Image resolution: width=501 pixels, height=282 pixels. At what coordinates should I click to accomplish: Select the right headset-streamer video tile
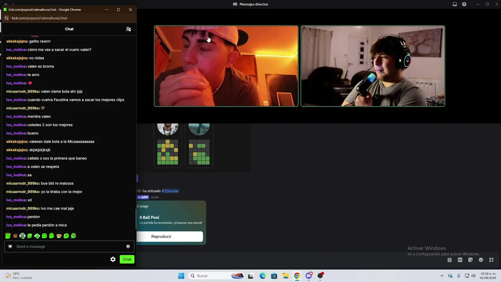point(373,66)
